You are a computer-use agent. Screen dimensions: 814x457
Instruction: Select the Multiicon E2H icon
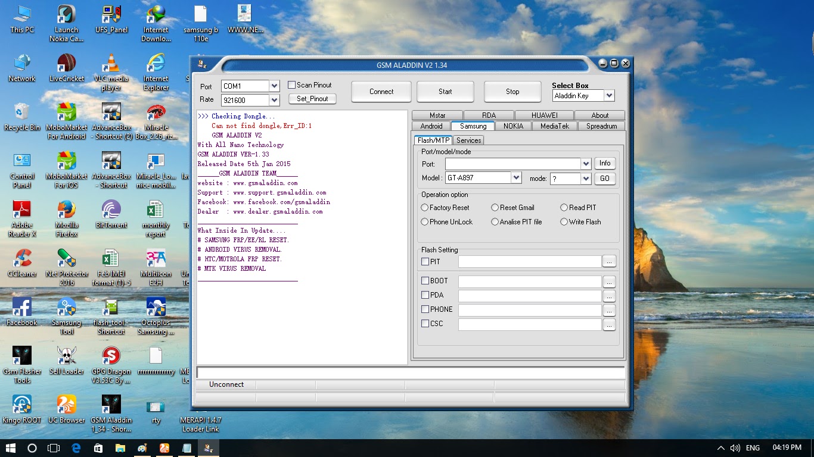(x=156, y=268)
